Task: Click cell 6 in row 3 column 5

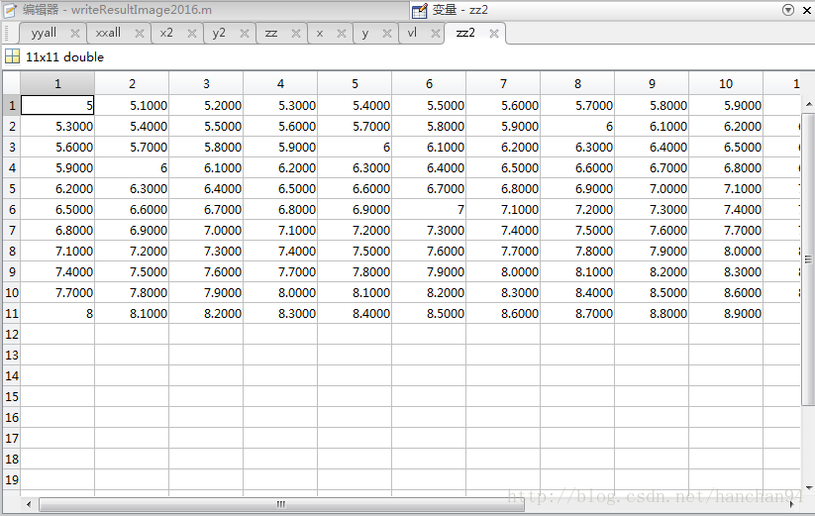Action: tap(355, 147)
